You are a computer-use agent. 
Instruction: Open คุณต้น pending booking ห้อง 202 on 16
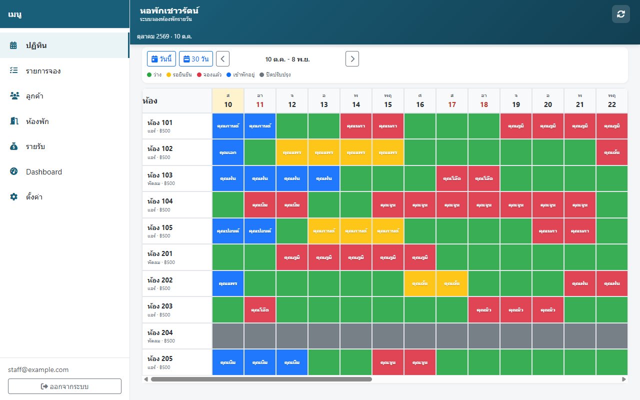tap(420, 283)
